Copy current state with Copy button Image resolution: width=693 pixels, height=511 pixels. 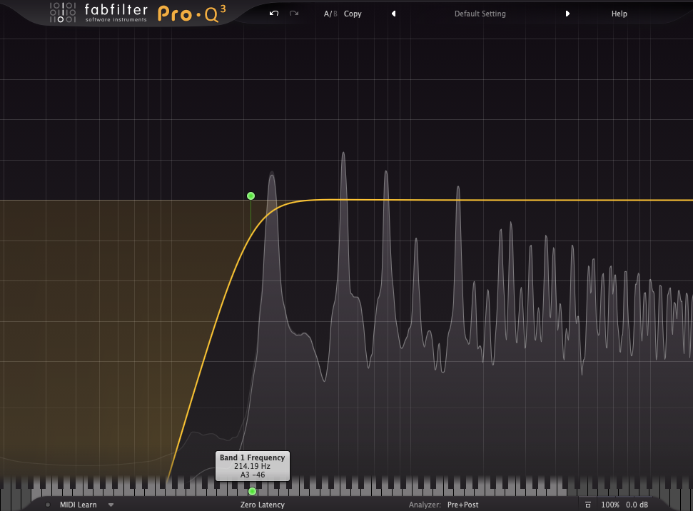point(353,14)
